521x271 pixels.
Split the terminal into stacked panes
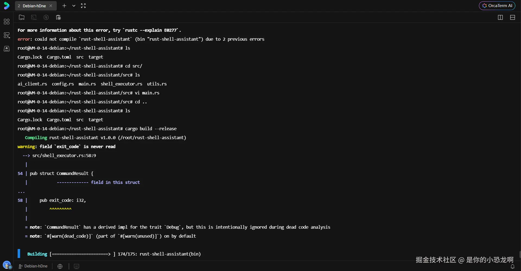pos(513,17)
